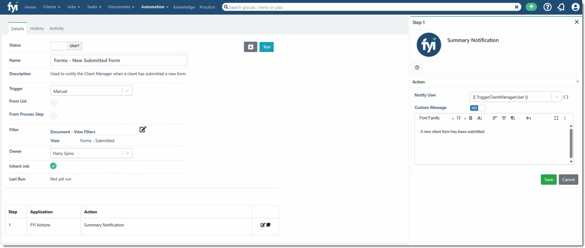Image resolution: width=585 pixels, height=248 pixels.
Task: Open the text styling A options
Action: 480,118
